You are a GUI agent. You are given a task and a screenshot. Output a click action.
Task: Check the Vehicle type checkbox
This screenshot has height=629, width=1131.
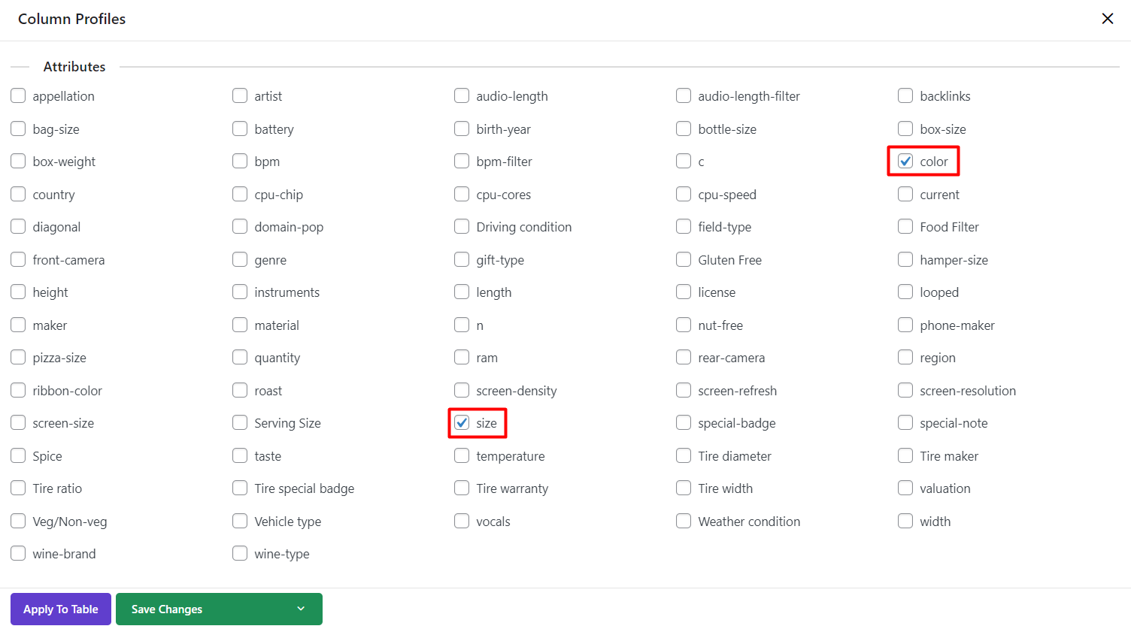(240, 522)
